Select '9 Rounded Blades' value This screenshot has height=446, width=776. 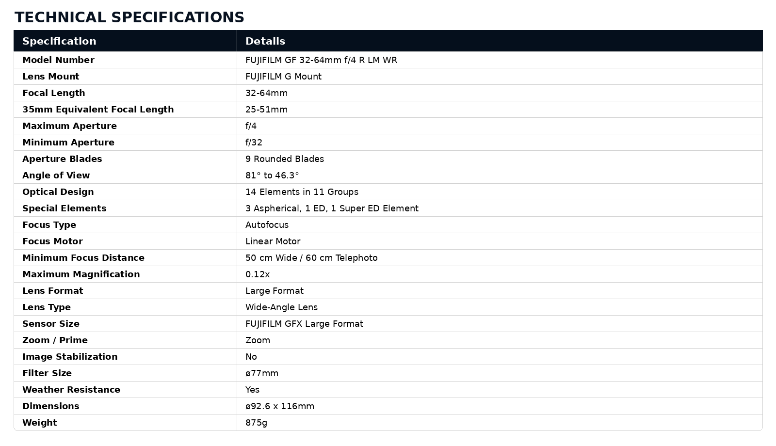click(285, 159)
